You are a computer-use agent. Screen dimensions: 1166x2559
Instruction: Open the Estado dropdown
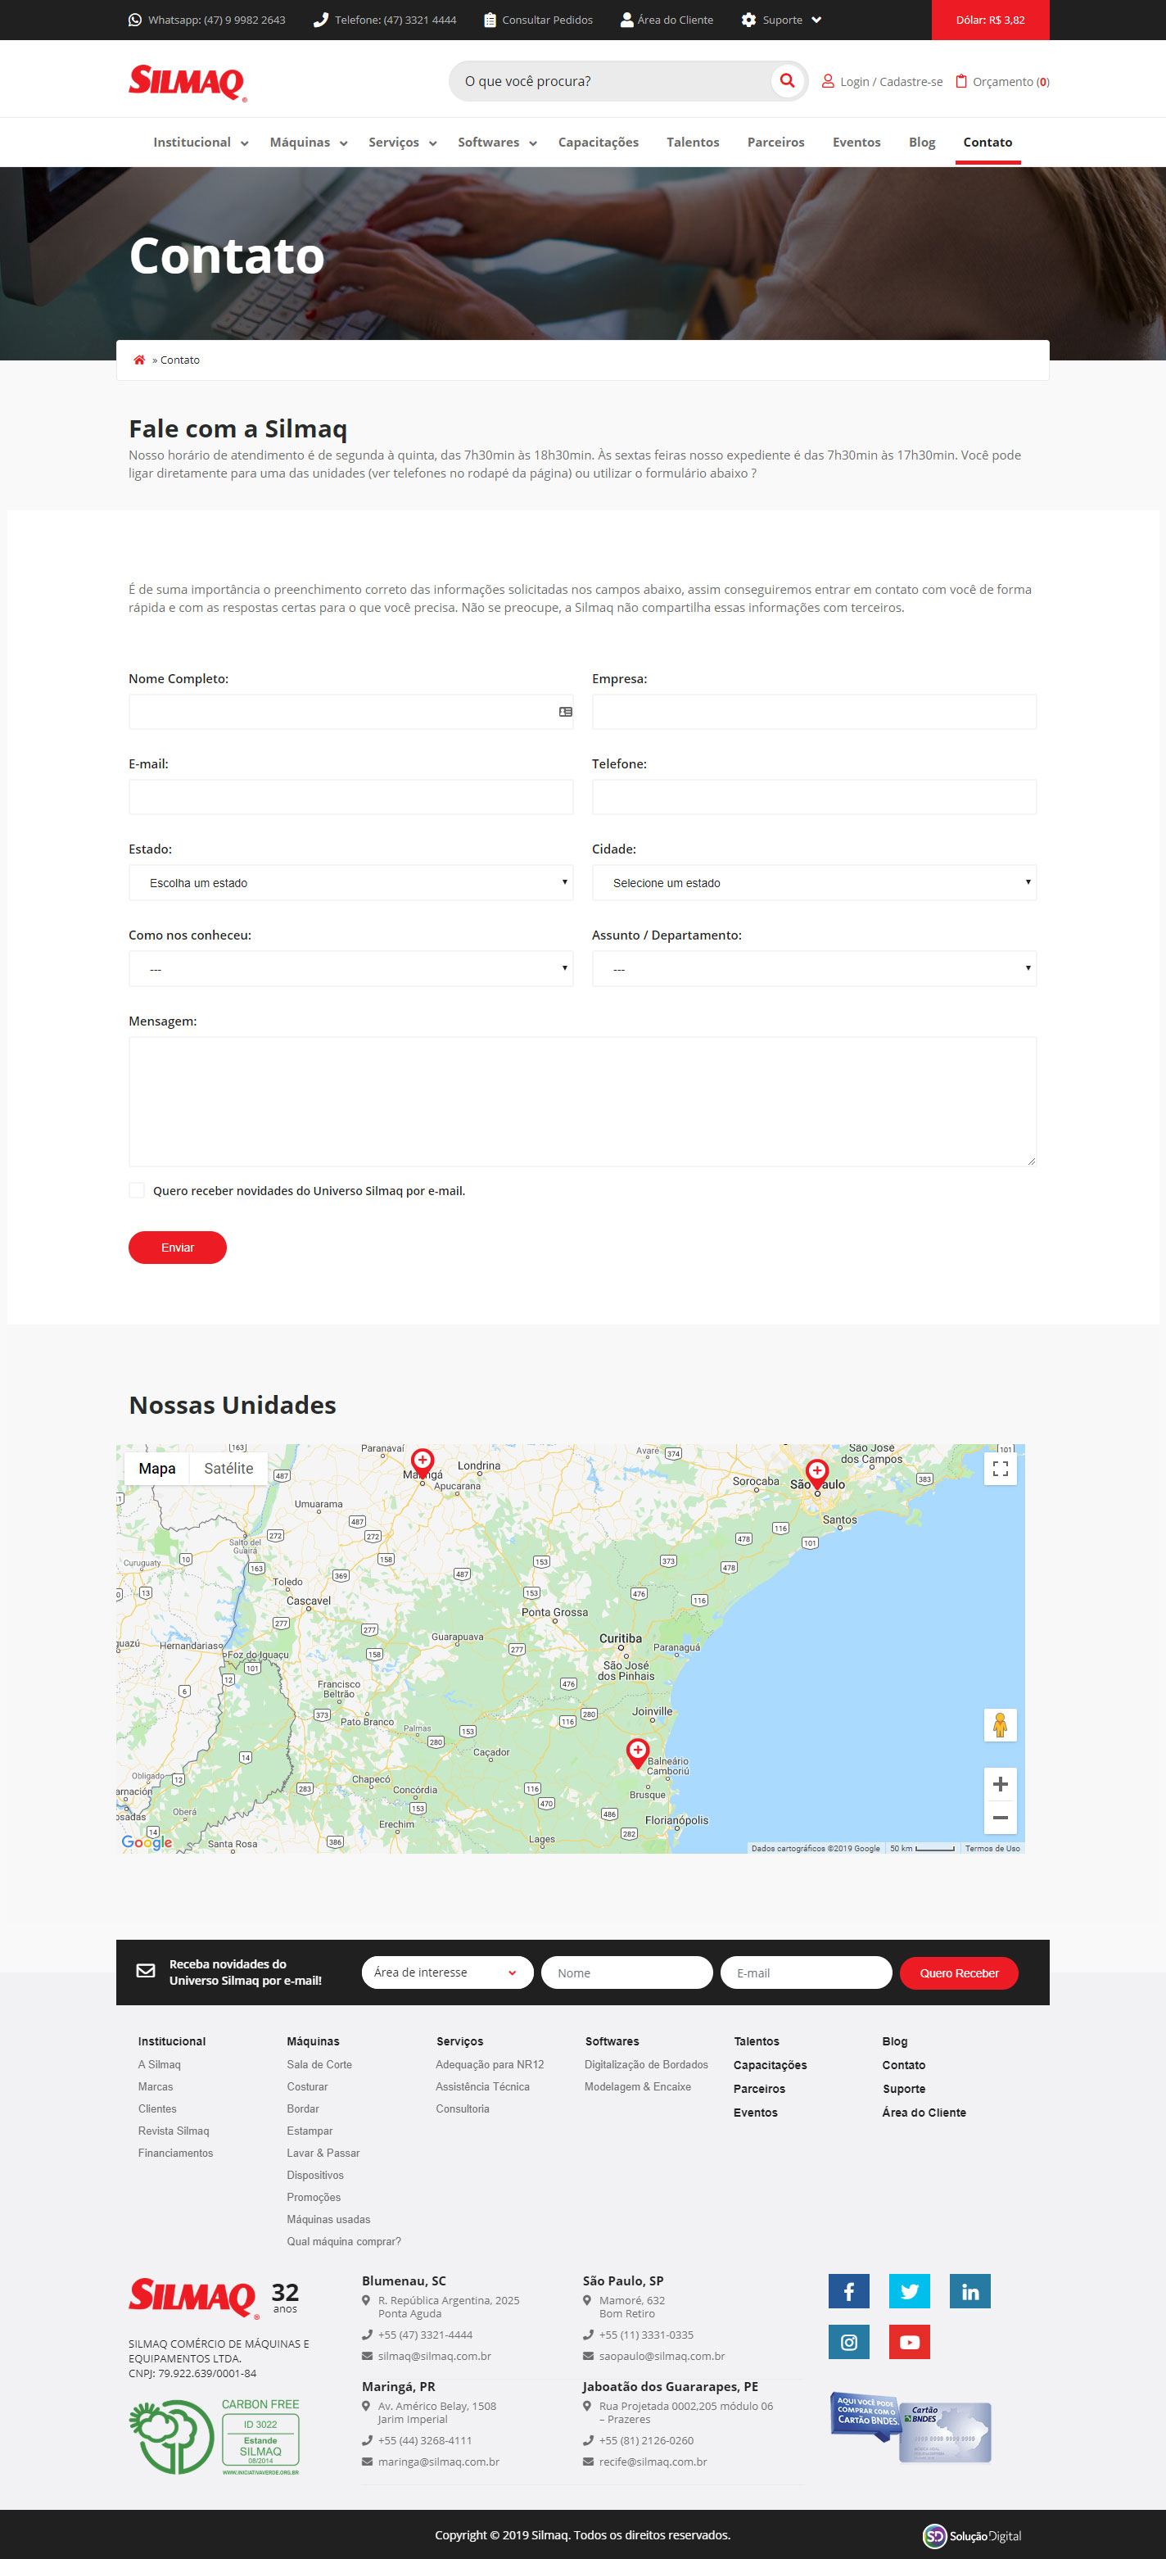click(x=350, y=882)
